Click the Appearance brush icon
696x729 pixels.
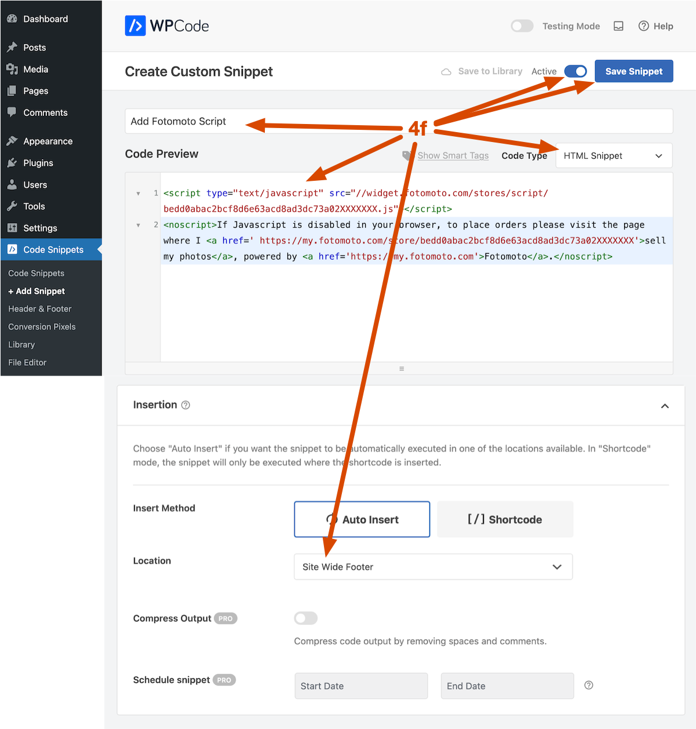(12, 141)
